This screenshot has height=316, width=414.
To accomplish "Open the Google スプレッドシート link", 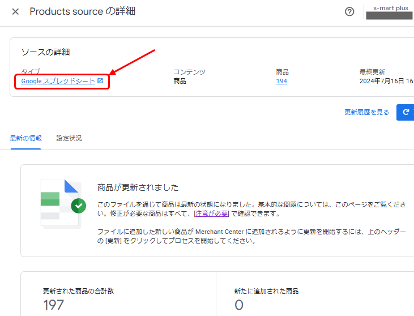I will tap(58, 81).
